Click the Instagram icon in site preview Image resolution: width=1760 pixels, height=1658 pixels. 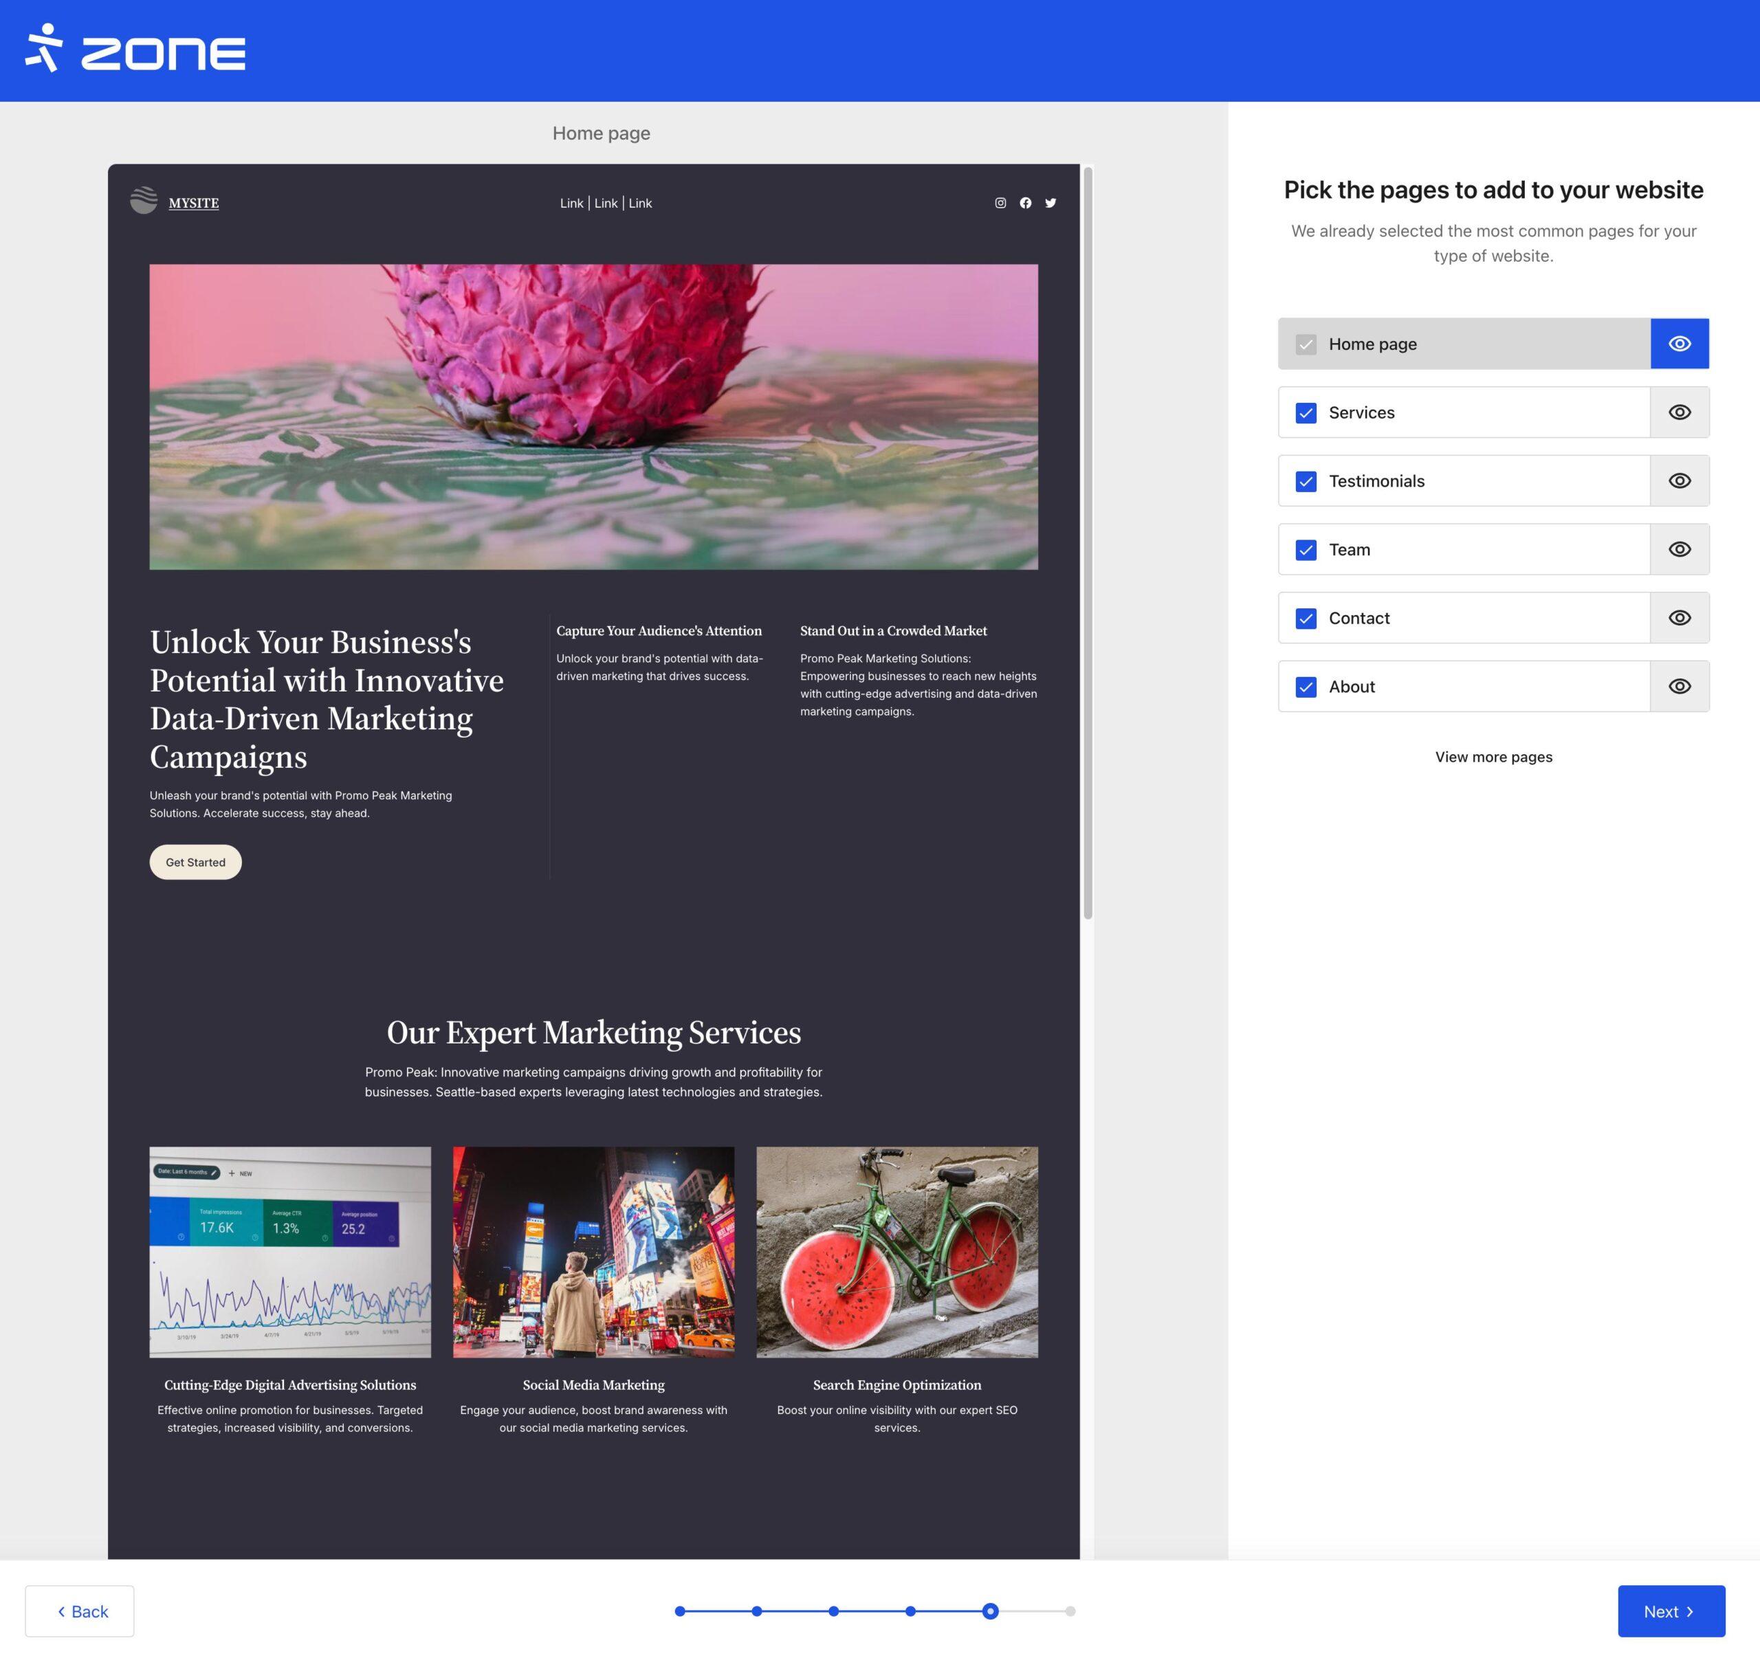point(1000,203)
